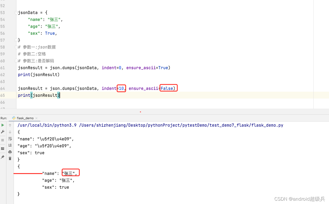The height and width of the screenshot is (204, 329).
Task: Rerun flask_demo with the green play icon
Action: pos(3,125)
